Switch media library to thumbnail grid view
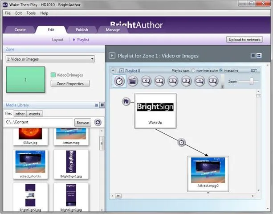The image size is (273, 214). coord(102,105)
